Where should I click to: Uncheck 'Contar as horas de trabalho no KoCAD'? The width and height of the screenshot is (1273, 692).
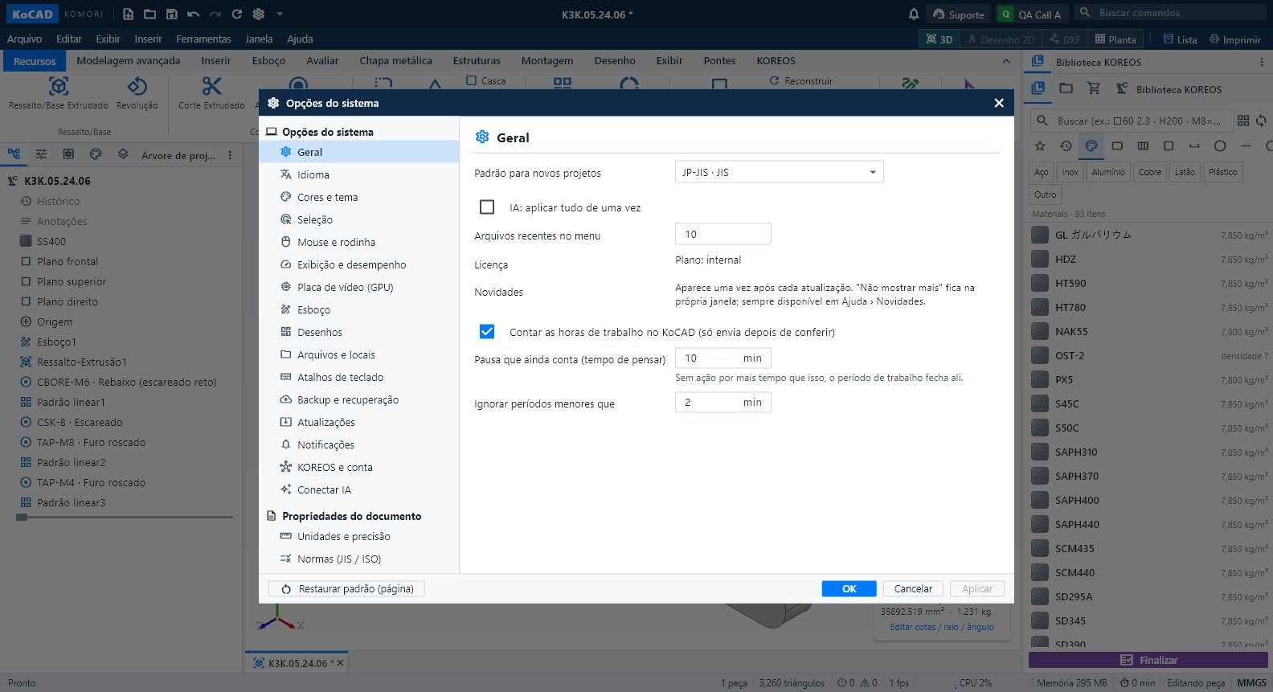click(487, 332)
